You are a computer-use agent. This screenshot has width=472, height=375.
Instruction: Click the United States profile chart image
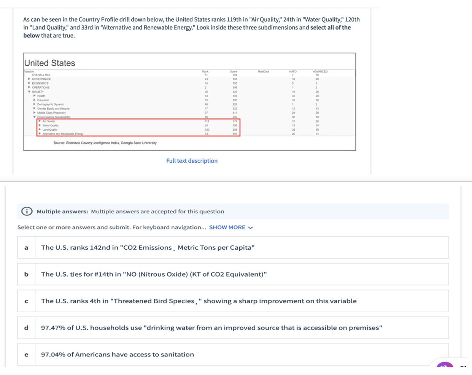point(190,102)
